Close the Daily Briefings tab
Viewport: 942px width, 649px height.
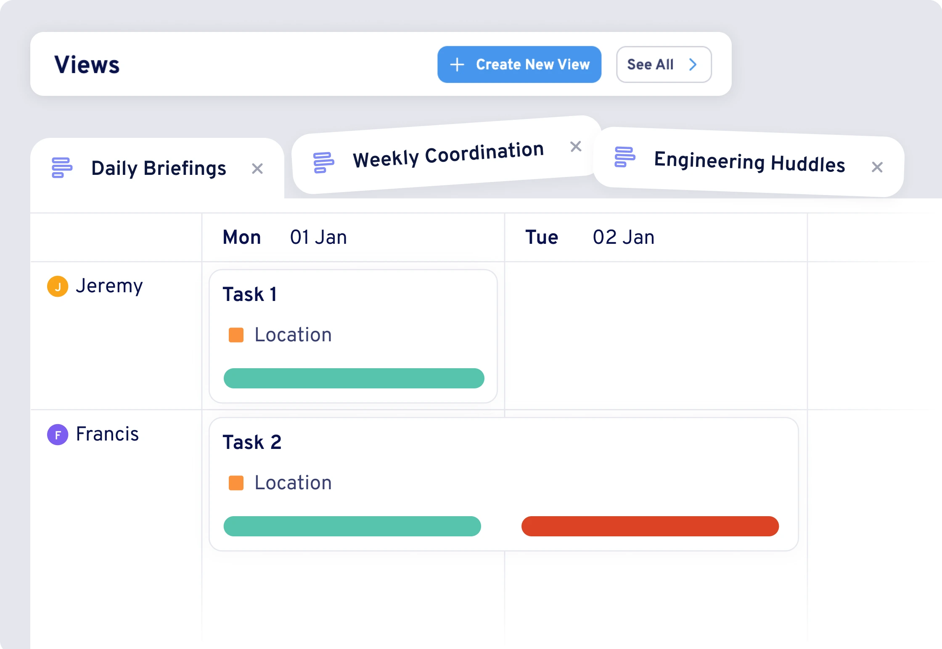click(x=257, y=169)
